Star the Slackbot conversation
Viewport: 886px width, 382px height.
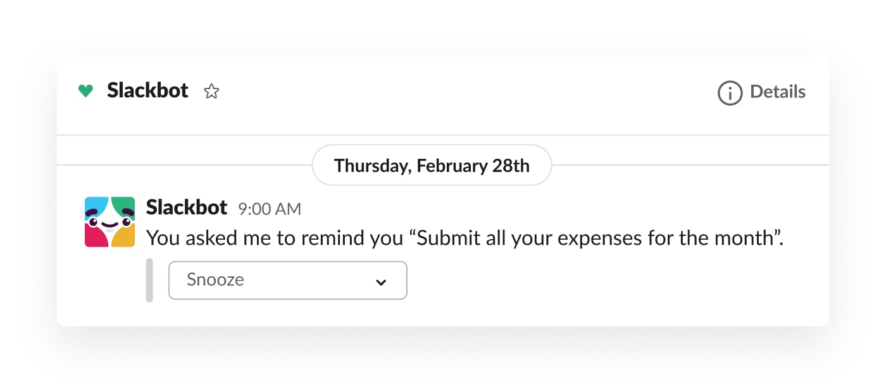pos(211,92)
